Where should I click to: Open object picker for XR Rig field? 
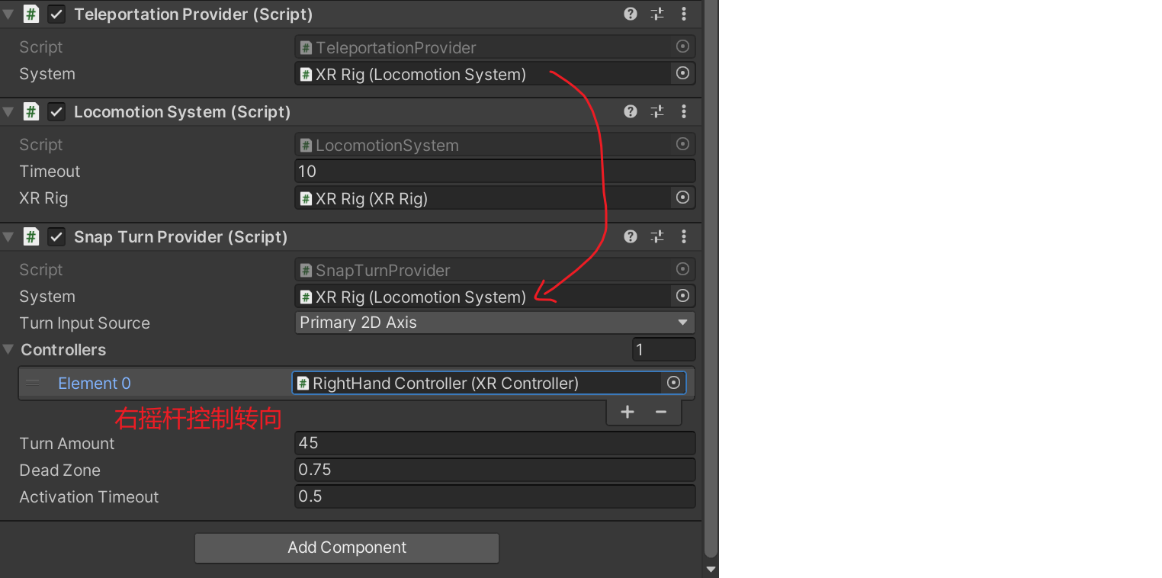(682, 197)
